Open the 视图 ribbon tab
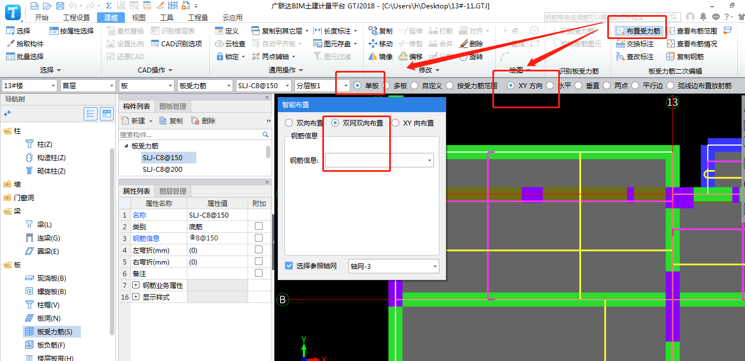745x361 pixels. (x=138, y=18)
